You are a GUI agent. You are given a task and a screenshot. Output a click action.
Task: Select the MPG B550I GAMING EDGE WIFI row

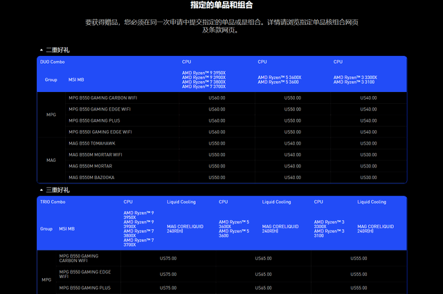100,132
